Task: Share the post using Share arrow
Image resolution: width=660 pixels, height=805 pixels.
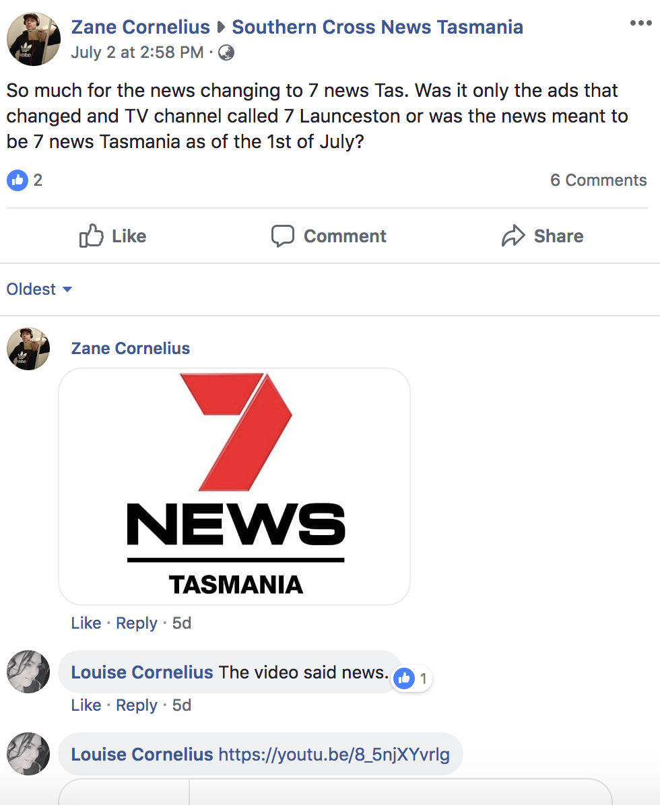Action: pos(542,236)
